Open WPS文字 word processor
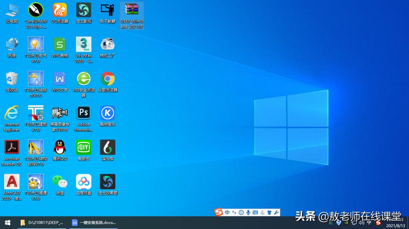The height and width of the screenshot is (229, 409). tap(60, 79)
